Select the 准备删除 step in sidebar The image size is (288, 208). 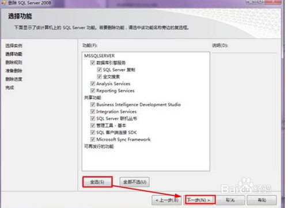tap(14, 71)
